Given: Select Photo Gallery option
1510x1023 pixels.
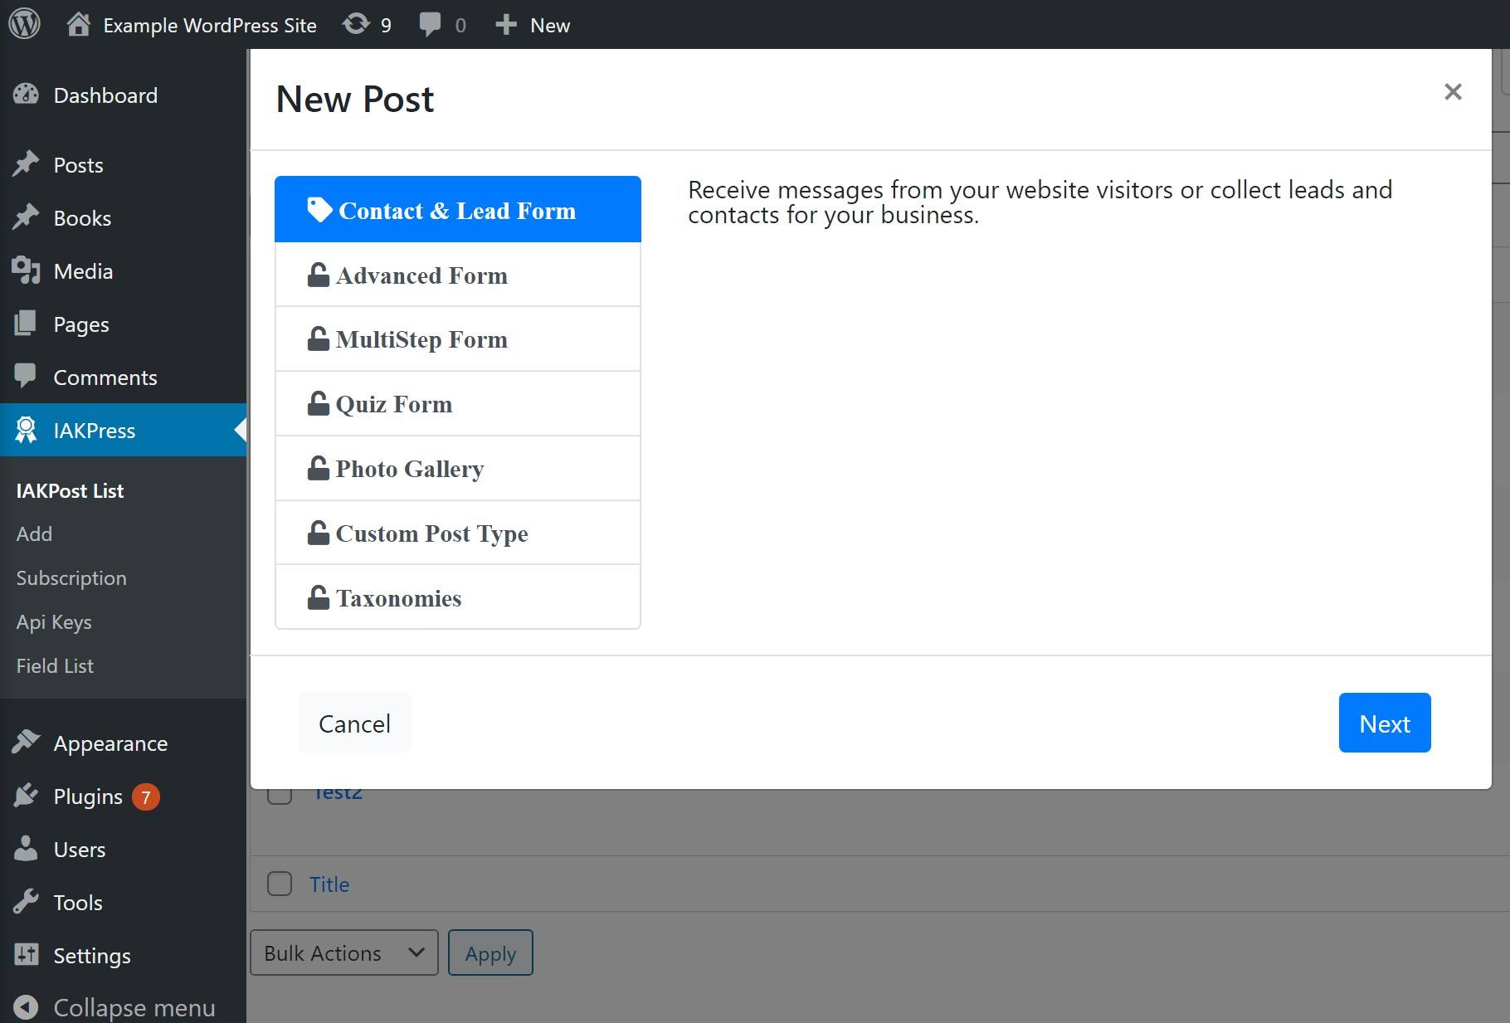Looking at the screenshot, I should point(458,468).
